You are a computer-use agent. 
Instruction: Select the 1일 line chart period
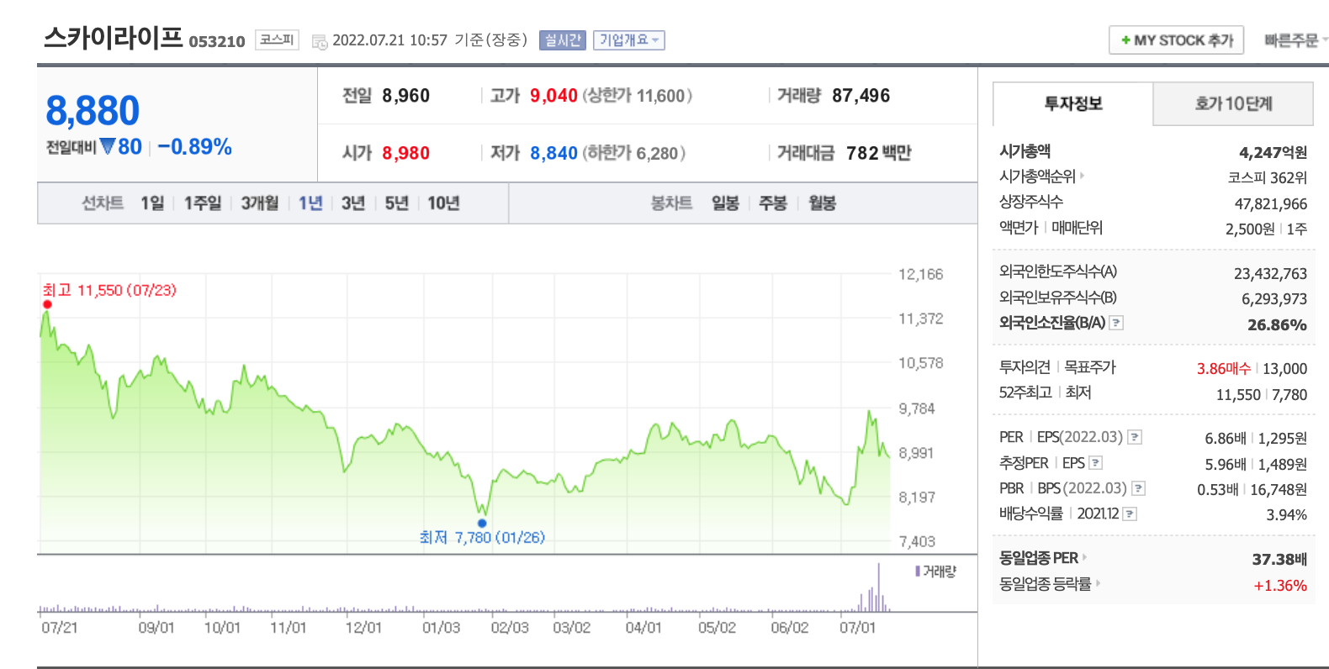(152, 203)
